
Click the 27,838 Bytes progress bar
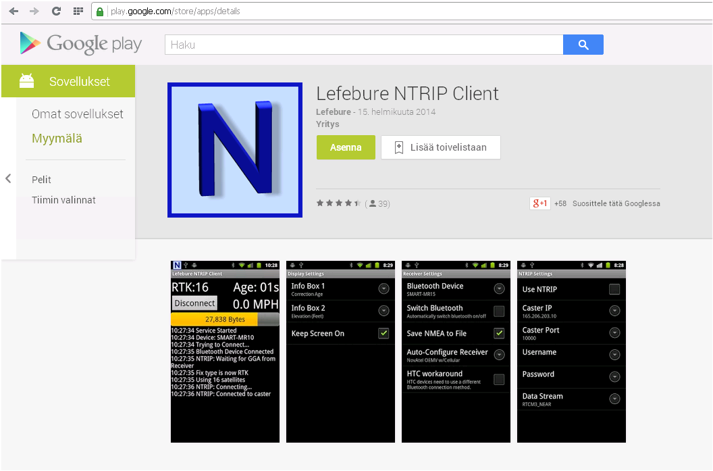225,319
